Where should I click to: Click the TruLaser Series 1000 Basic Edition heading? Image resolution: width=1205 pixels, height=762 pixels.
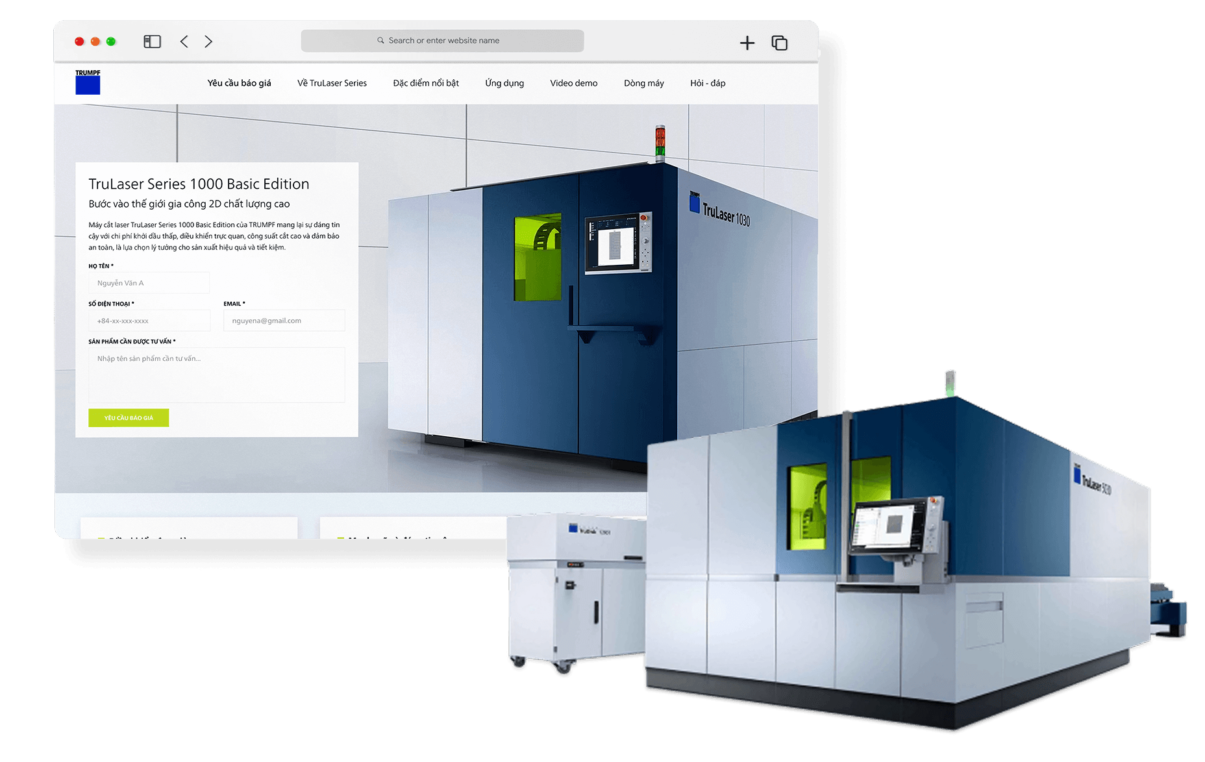point(199,184)
